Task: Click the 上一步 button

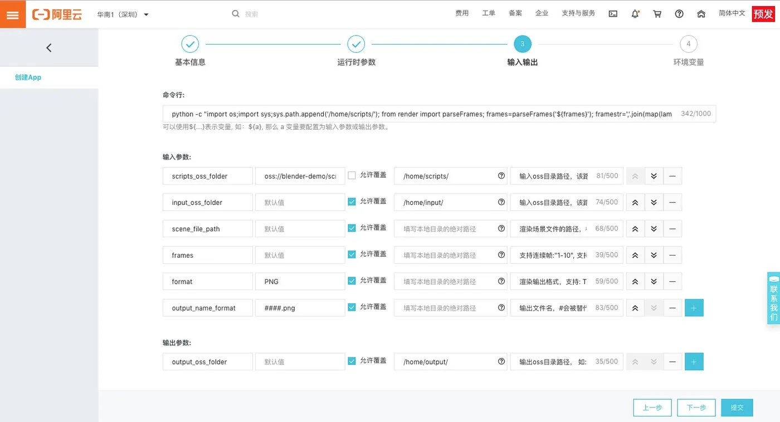Action: [x=652, y=408]
